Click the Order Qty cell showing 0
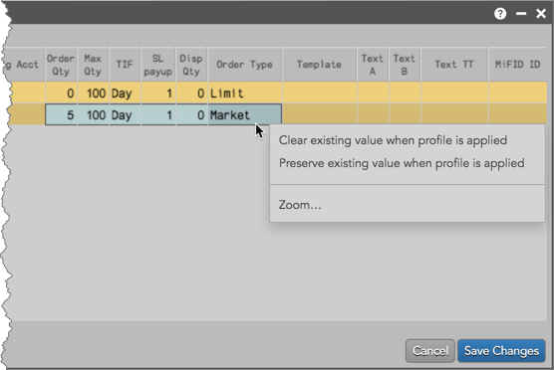The image size is (554, 370). point(61,93)
